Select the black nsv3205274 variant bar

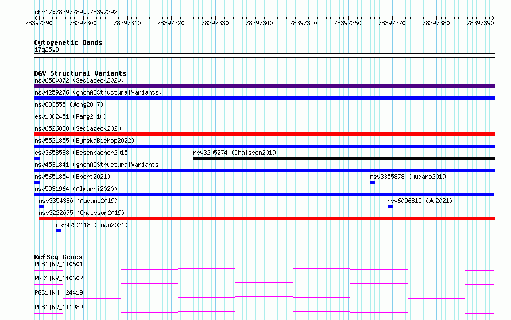[344, 158]
